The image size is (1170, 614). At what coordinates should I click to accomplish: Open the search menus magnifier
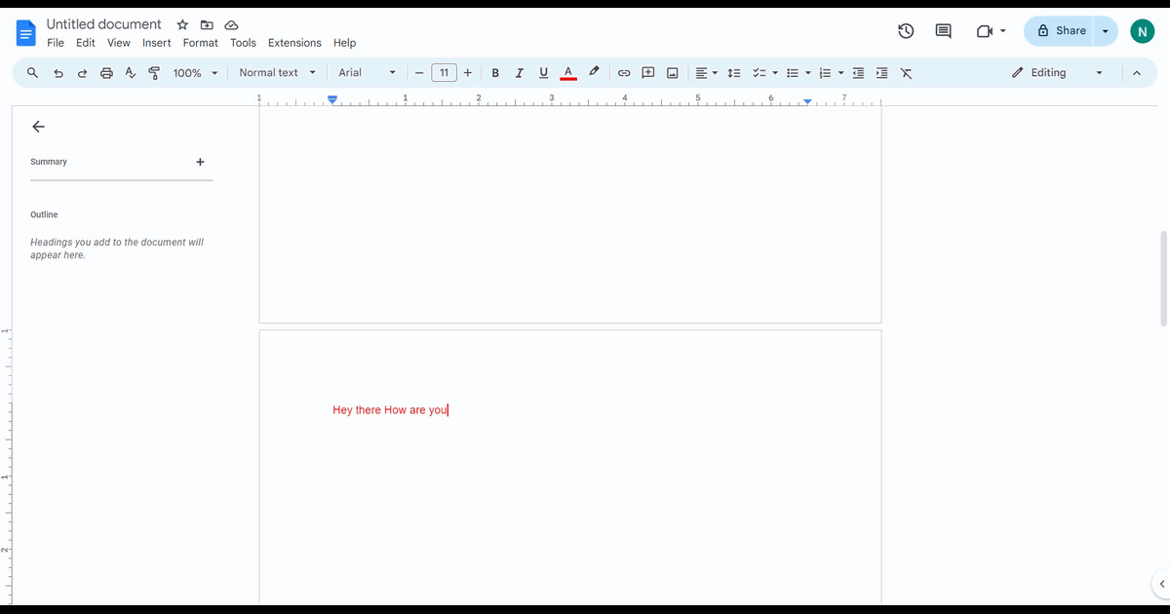(x=32, y=73)
